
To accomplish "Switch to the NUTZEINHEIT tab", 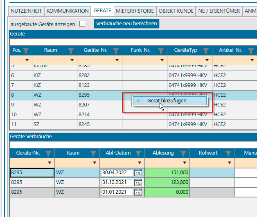I will (x=26, y=11).
